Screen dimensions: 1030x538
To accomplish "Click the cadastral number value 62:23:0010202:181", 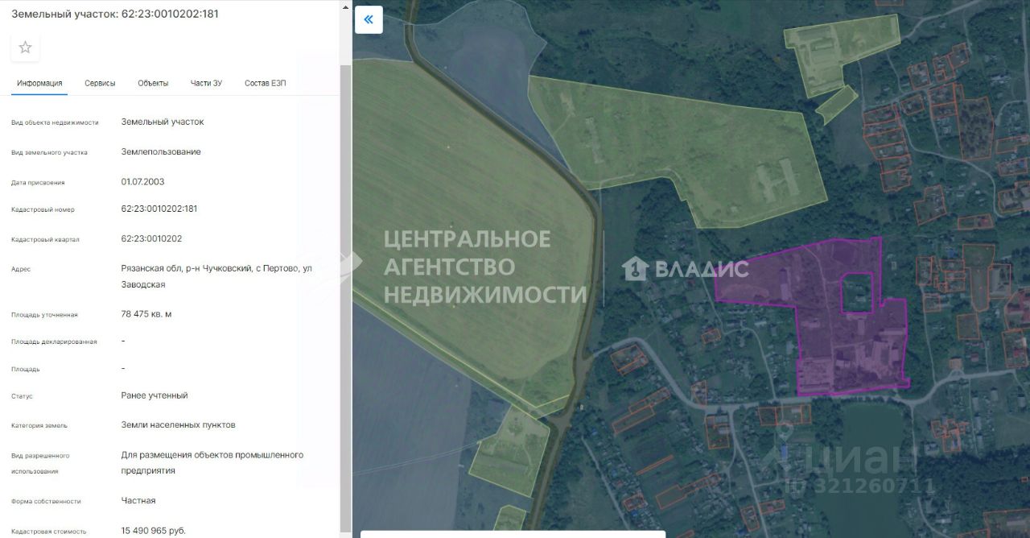I will pos(159,209).
